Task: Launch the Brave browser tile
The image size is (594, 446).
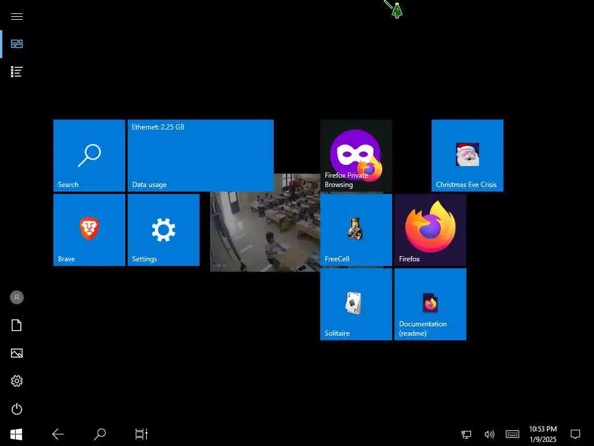Action: 89,230
